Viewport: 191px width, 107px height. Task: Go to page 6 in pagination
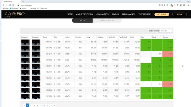pyautogui.click(x=44, y=105)
